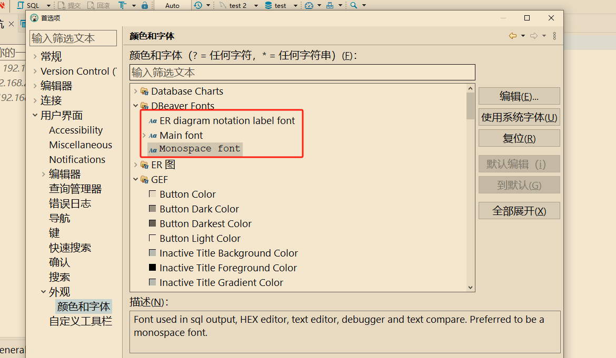Select the Monospace font entry

[195, 149]
